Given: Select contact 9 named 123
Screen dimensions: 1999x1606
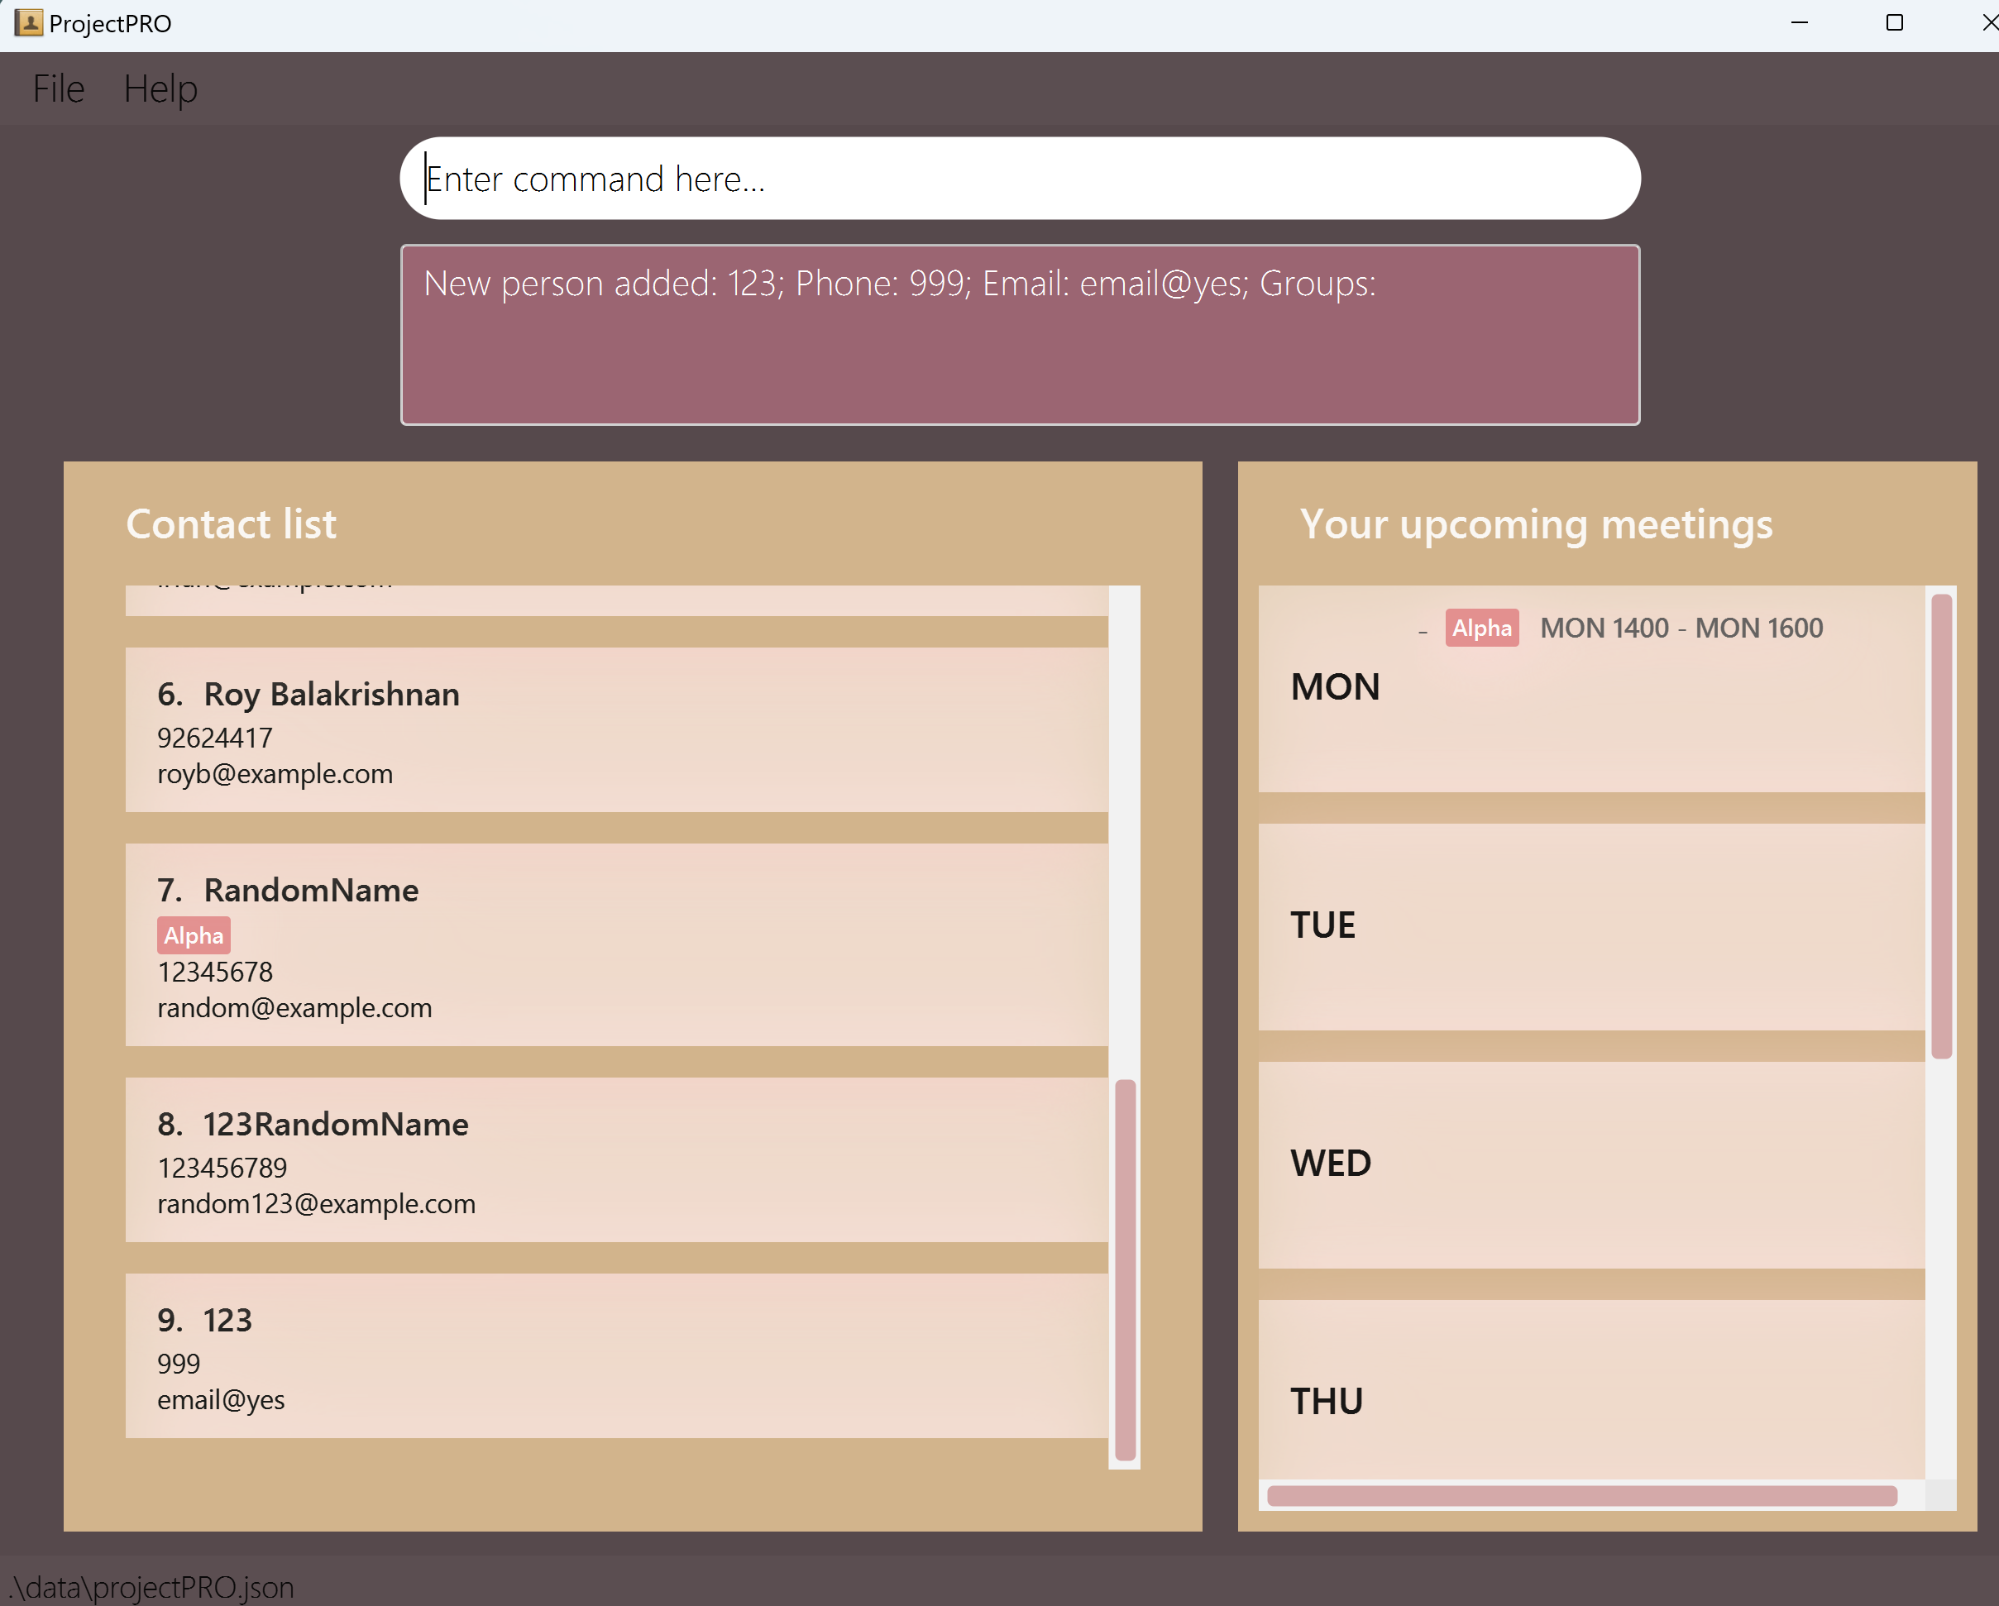Looking at the screenshot, I should click(x=617, y=1355).
